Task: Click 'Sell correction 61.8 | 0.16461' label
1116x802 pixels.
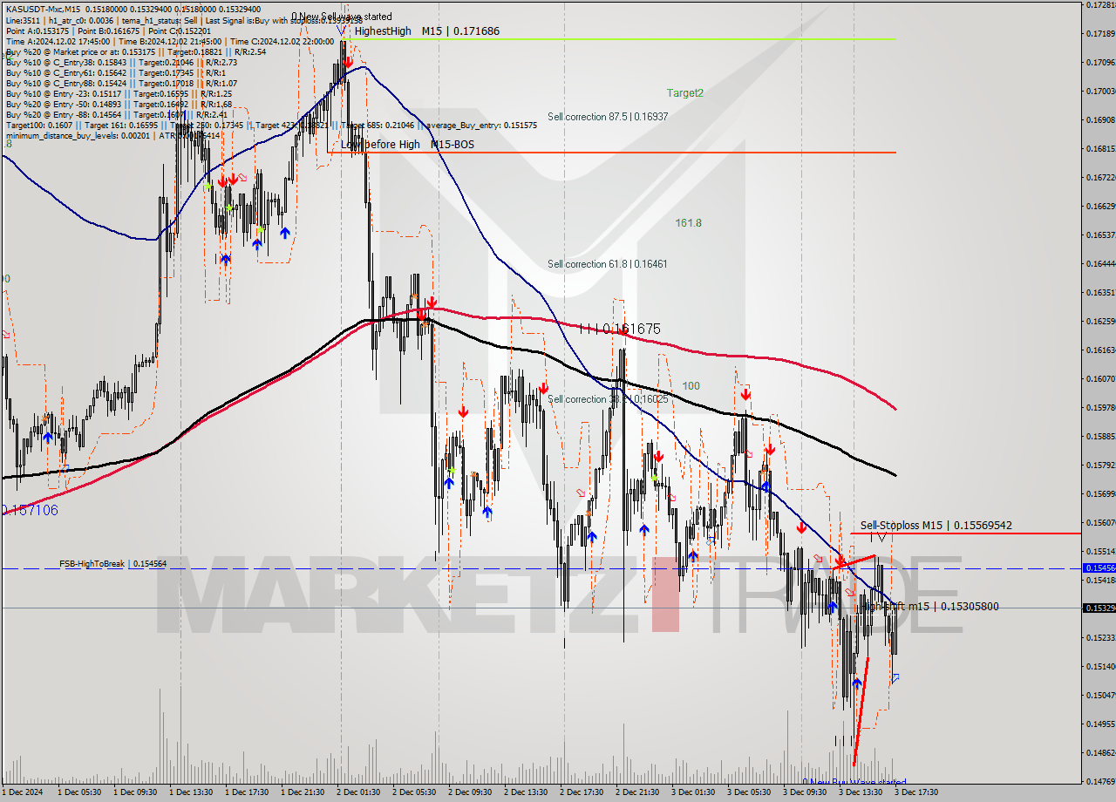Action: (x=607, y=263)
